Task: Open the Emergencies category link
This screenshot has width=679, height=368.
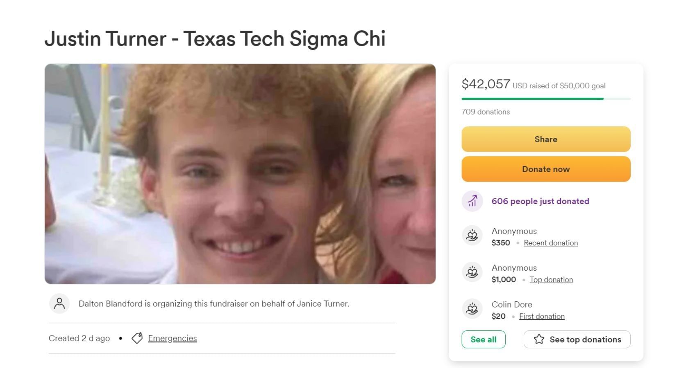Action: click(172, 339)
